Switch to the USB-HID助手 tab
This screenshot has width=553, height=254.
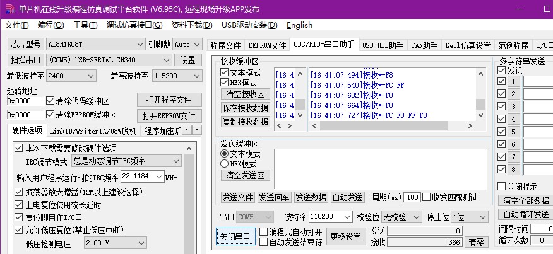coord(383,45)
